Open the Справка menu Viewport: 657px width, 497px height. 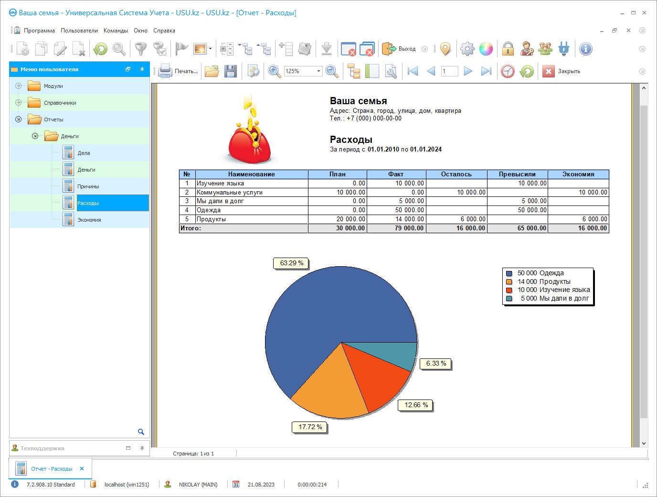tap(164, 31)
